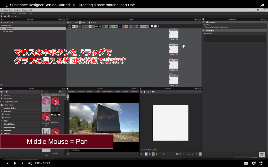268x167 pixels.
Task: Click the 2D view histogram icon
Action: [164, 154]
